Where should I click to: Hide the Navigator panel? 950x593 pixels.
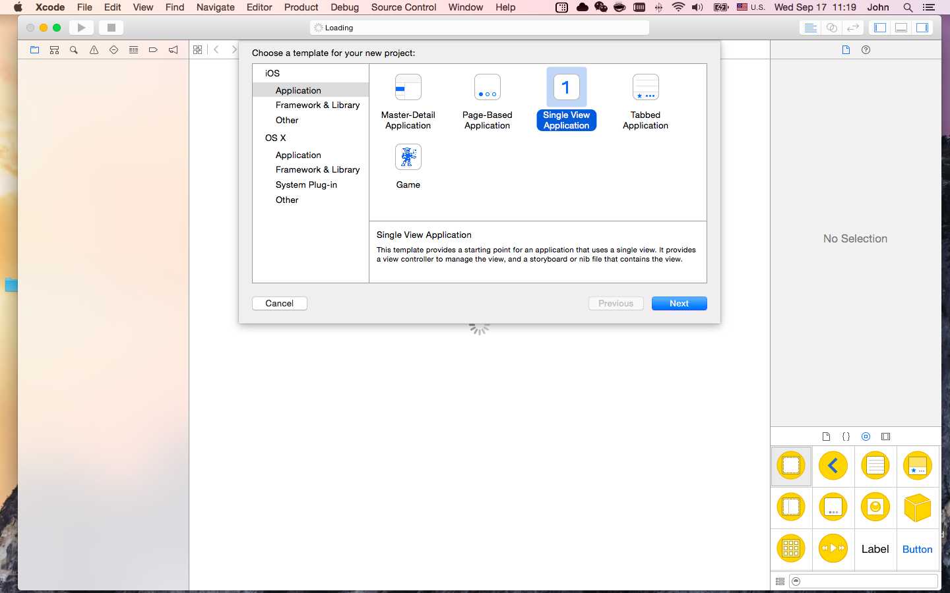click(880, 28)
